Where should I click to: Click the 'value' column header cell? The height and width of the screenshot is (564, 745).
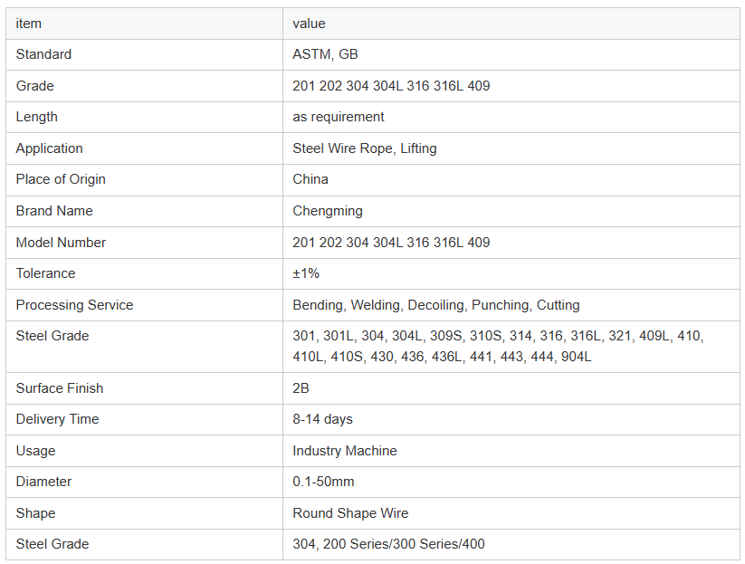click(309, 24)
